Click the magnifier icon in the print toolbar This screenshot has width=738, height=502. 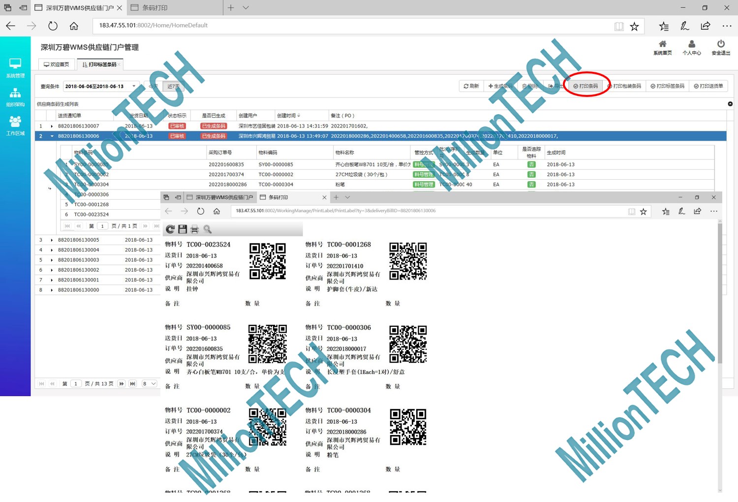(208, 229)
